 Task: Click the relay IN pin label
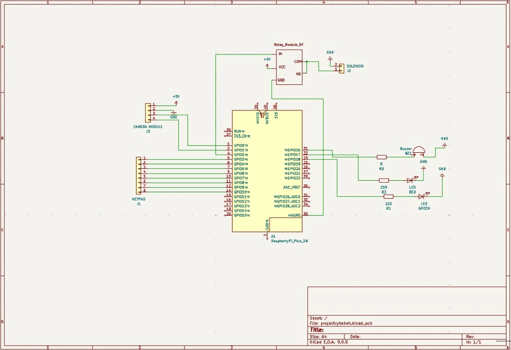click(280, 53)
